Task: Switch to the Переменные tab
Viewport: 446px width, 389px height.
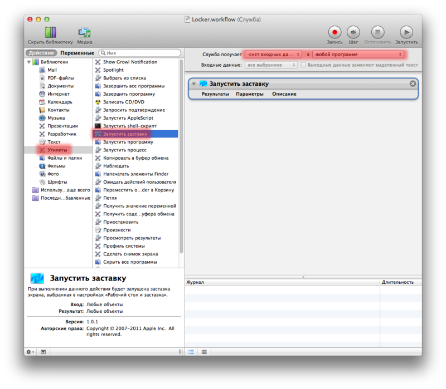Action: pyautogui.click(x=77, y=53)
